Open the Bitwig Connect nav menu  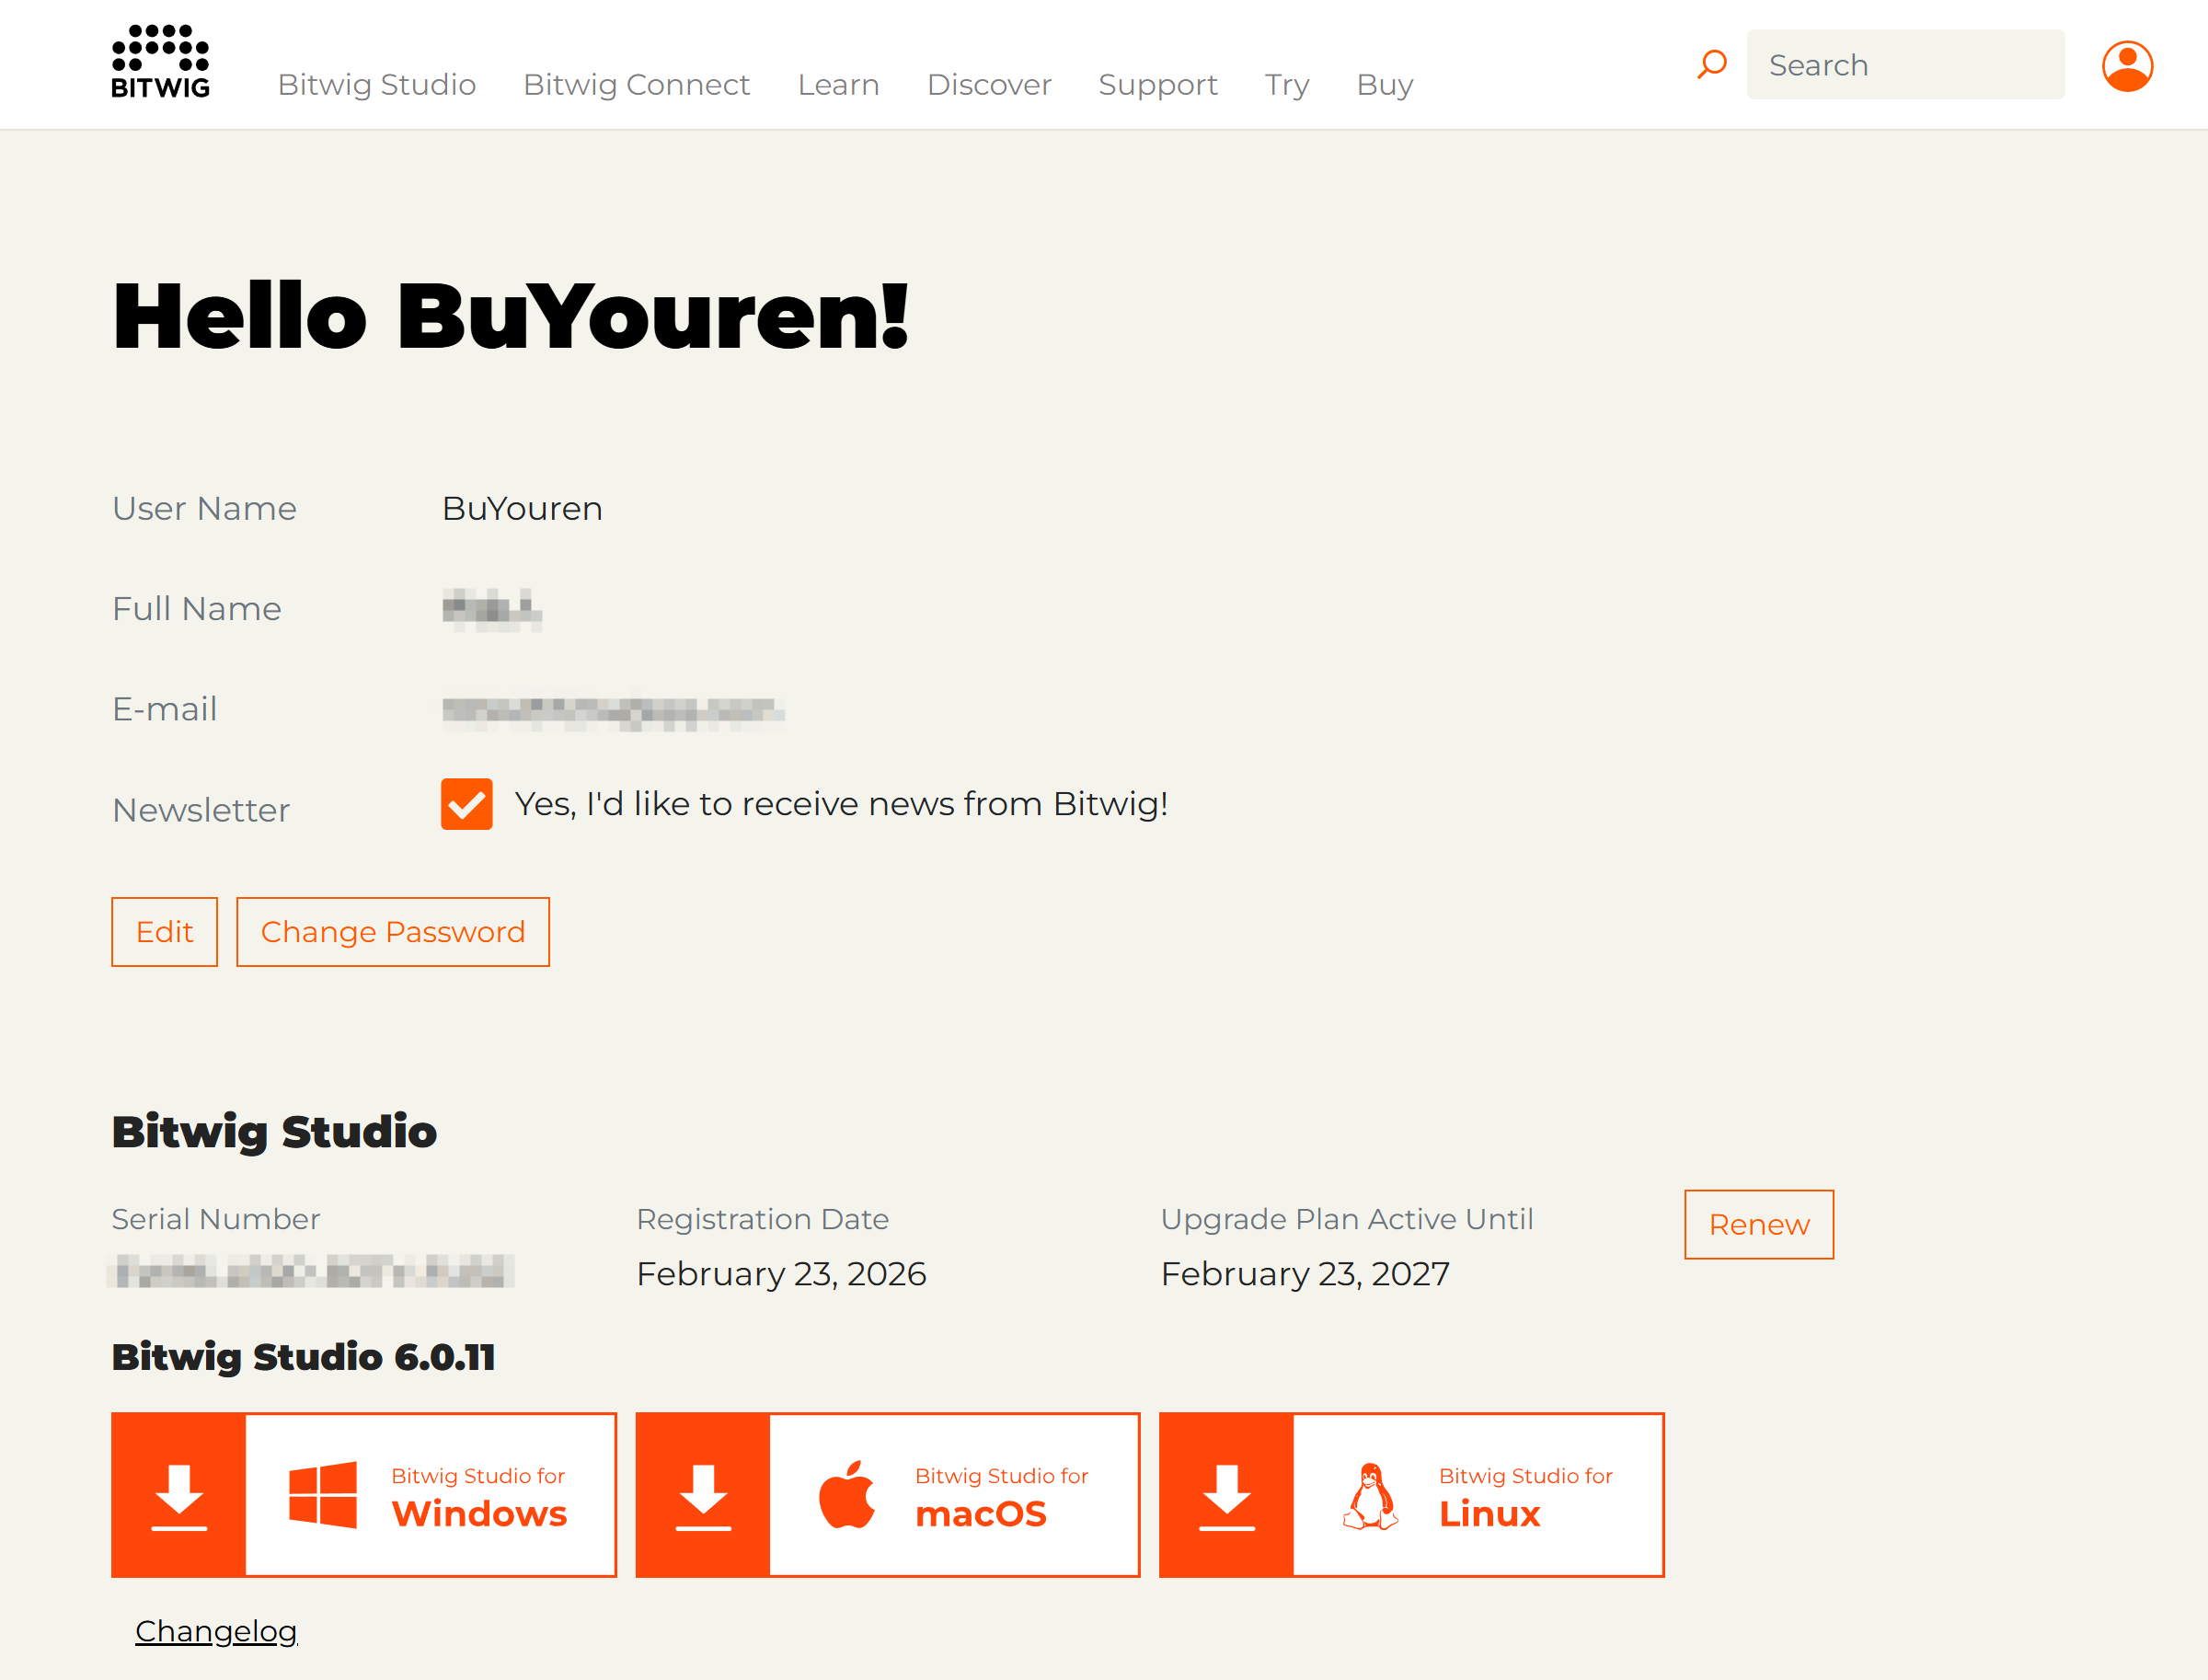(636, 85)
